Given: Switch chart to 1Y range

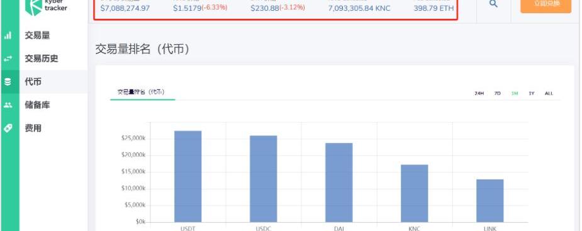Looking at the screenshot, I should click(x=532, y=93).
